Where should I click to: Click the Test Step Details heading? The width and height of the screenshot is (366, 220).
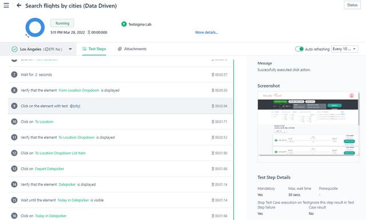pyautogui.click(x=274, y=177)
